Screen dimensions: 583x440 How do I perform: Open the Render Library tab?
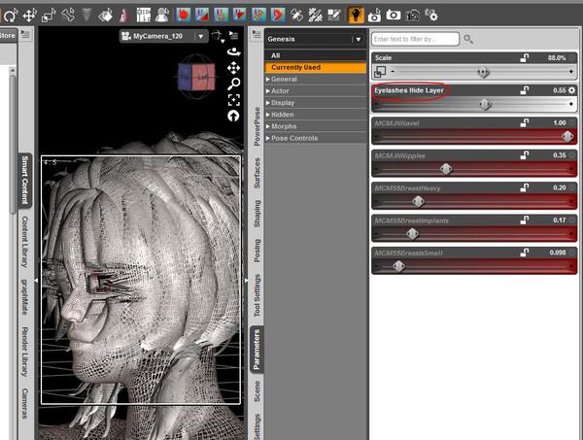24,352
